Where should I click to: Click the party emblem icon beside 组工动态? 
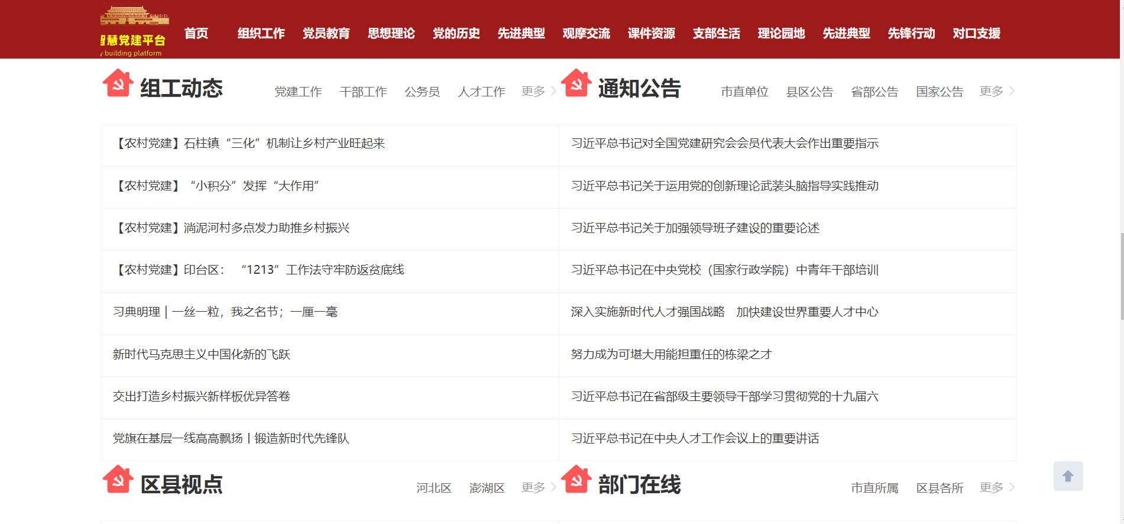(x=118, y=84)
